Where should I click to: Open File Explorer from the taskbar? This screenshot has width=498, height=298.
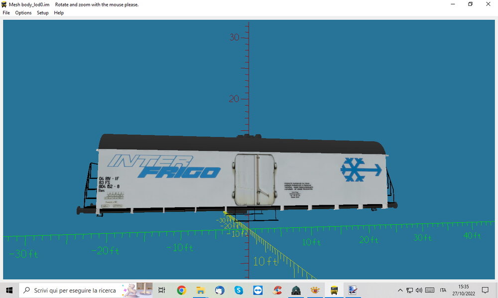(x=200, y=290)
